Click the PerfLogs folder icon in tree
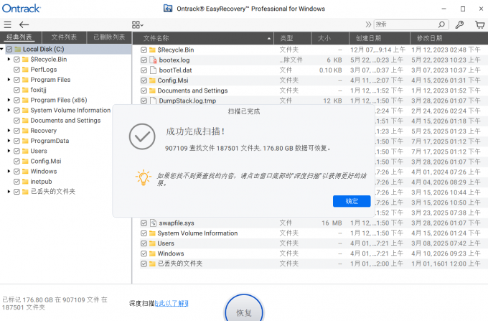The width and height of the screenshot is (488, 321). point(25,70)
